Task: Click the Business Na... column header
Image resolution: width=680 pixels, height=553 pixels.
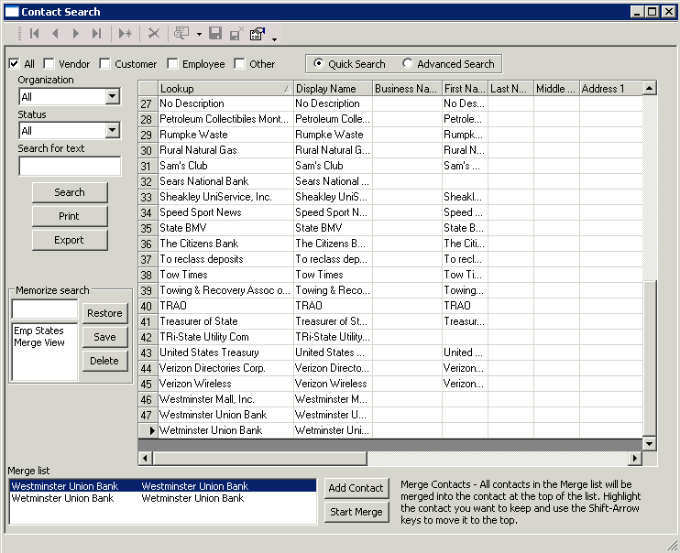Action: pyautogui.click(x=407, y=89)
